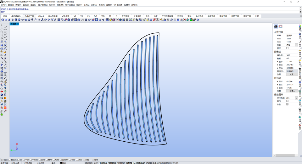302x164 pixels.
Task: Click the red-orange square icon in left sidebar
Action: (x=5, y=108)
